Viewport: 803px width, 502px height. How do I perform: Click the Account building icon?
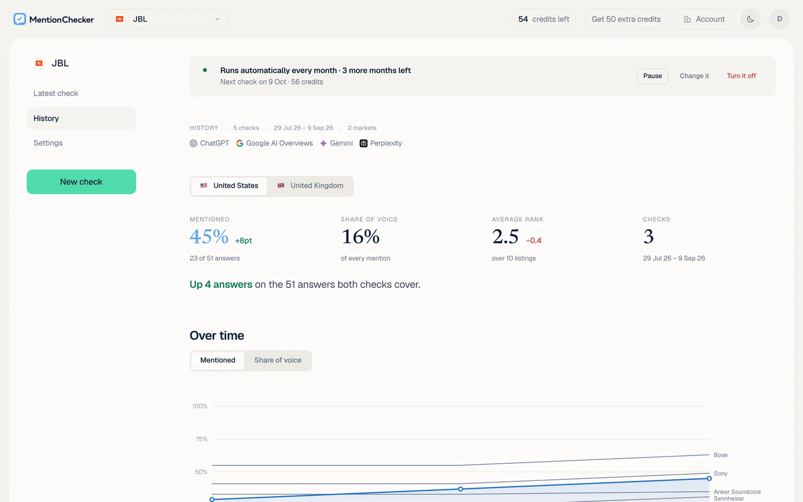coord(687,19)
